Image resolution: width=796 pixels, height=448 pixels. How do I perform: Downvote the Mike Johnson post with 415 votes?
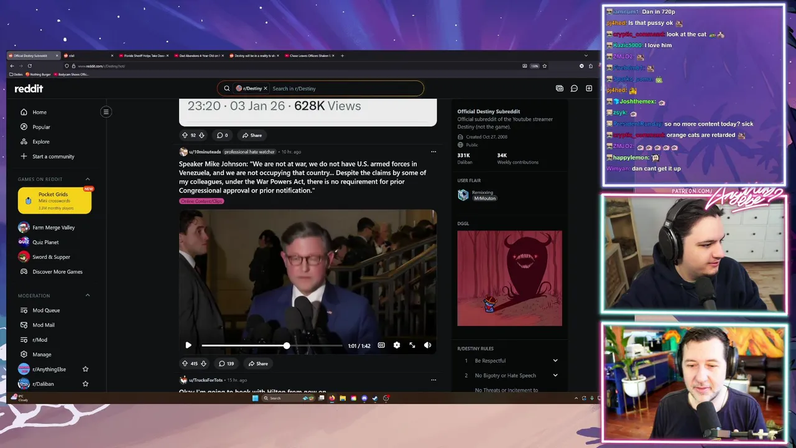coord(203,363)
